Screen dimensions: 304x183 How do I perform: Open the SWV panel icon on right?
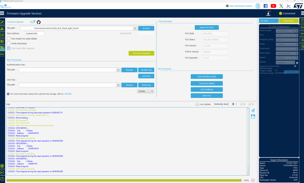point(302,34)
